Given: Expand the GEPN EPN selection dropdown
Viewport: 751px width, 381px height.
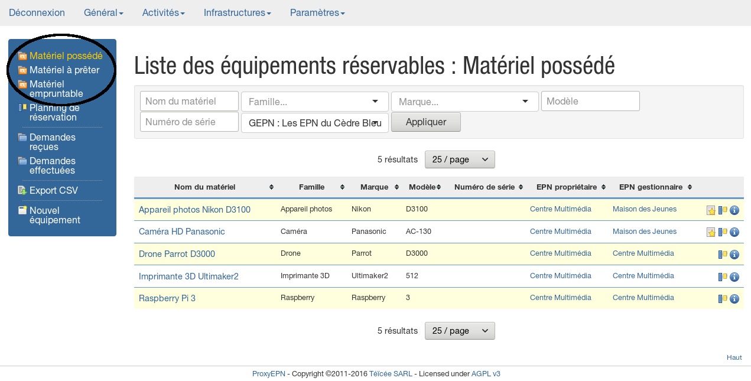Looking at the screenshot, I should pos(314,123).
